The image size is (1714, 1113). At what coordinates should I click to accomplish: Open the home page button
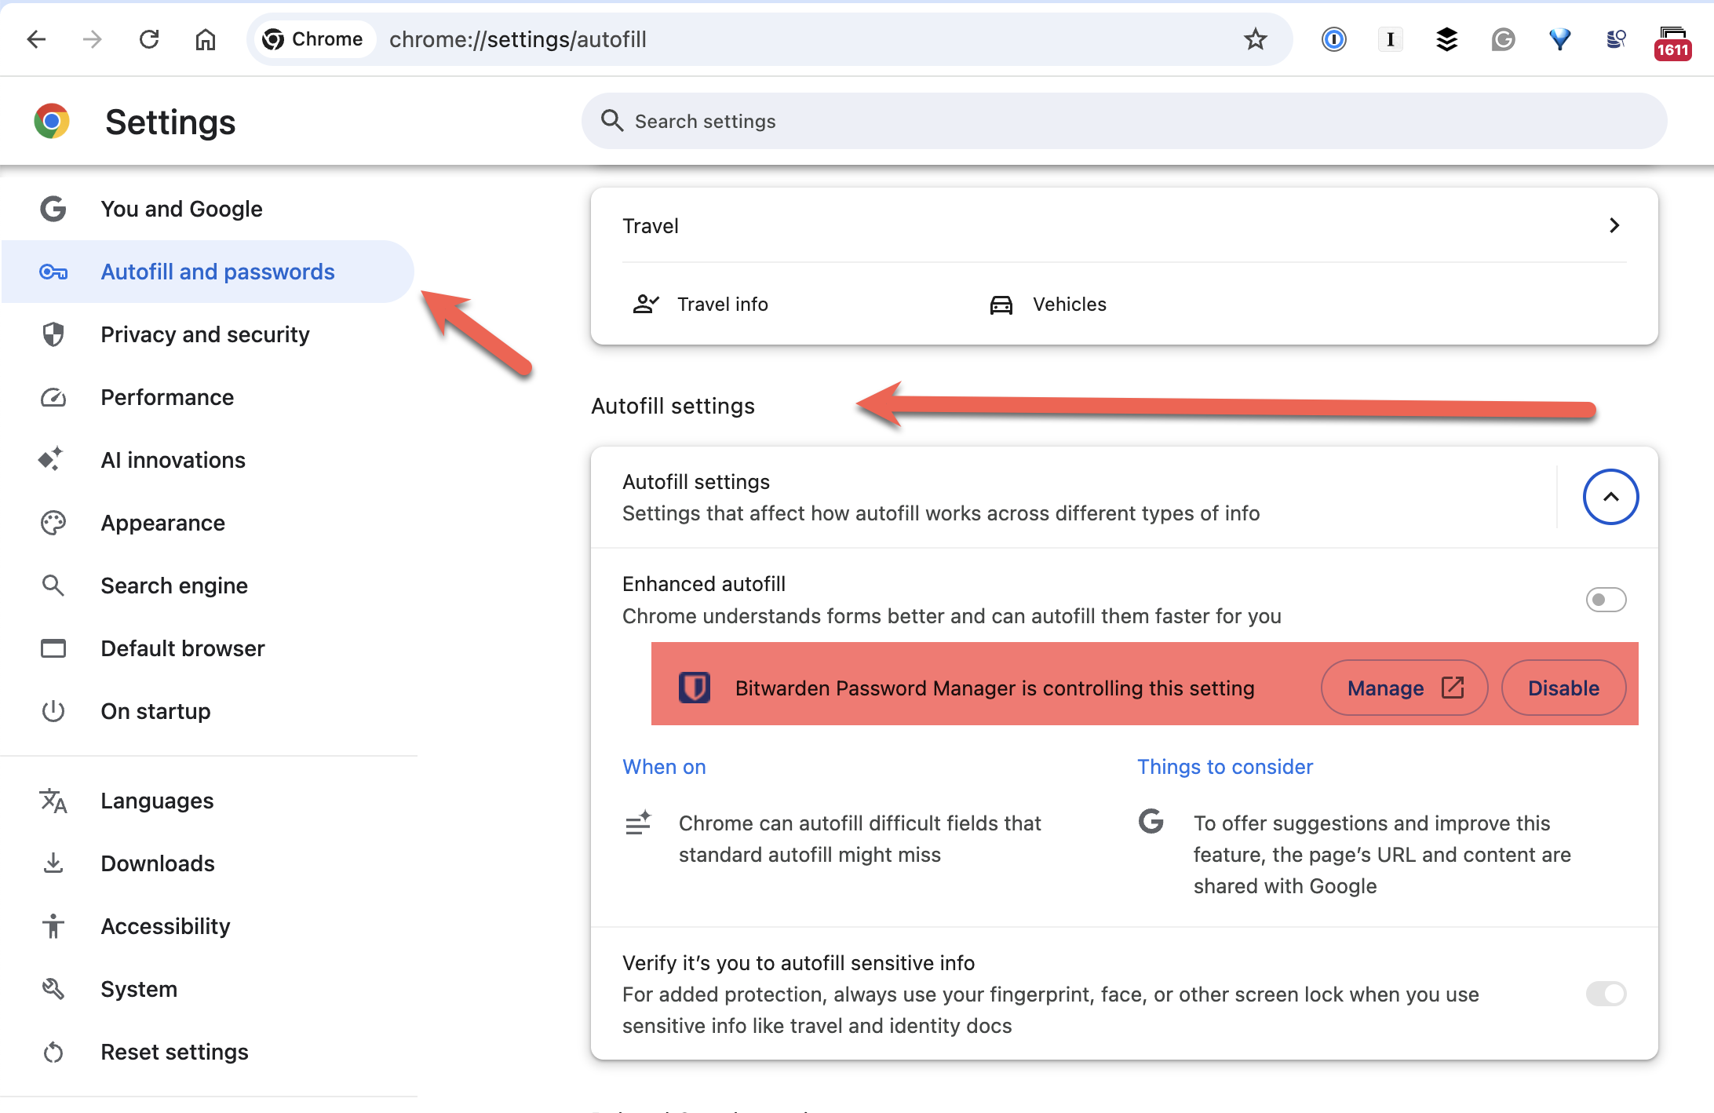(206, 39)
